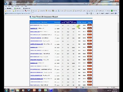
Task: Open the Help question mark icon
Action: 116,13
